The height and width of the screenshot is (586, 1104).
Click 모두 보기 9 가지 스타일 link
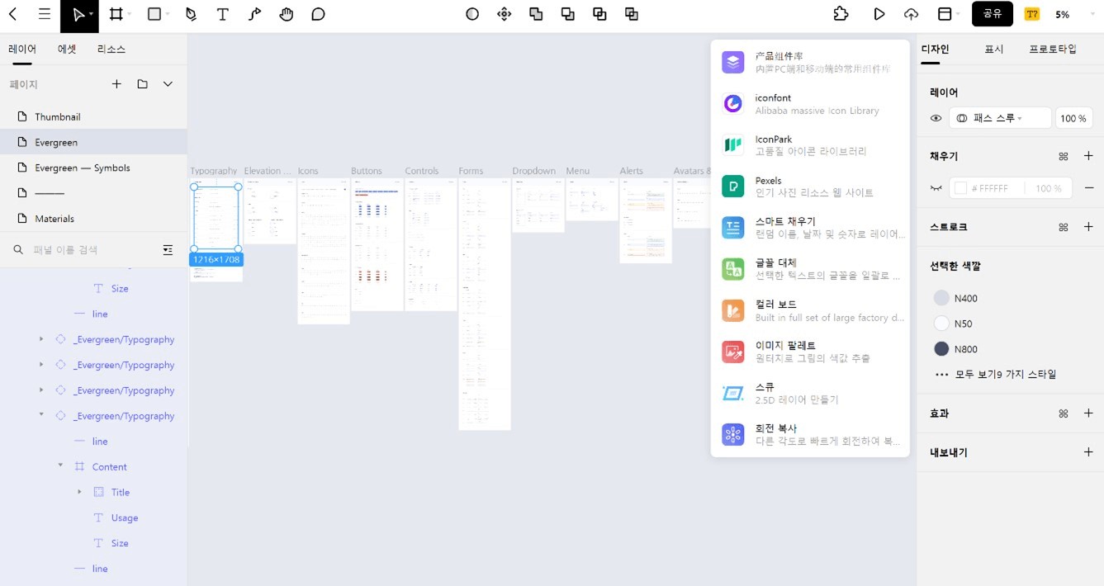click(1006, 374)
